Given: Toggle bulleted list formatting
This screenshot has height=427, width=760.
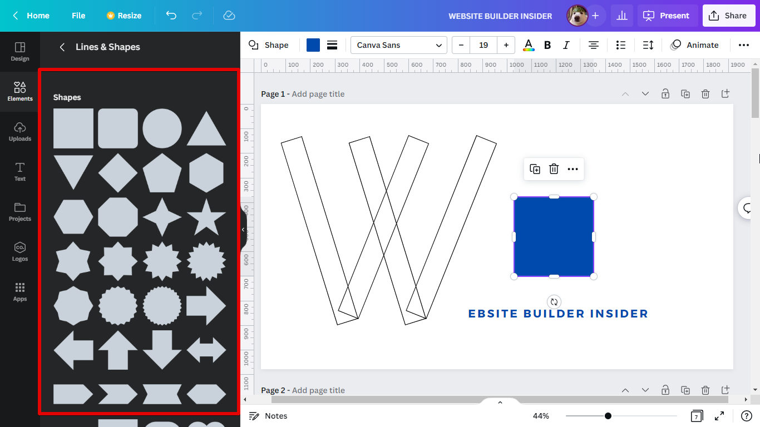Looking at the screenshot, I should [x=621, y=45].
